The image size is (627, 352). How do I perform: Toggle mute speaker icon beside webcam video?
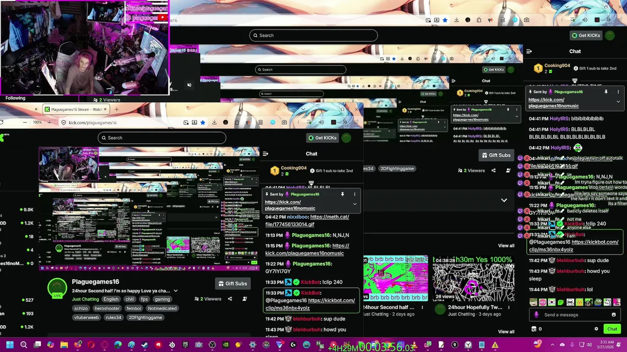(189, 85)
